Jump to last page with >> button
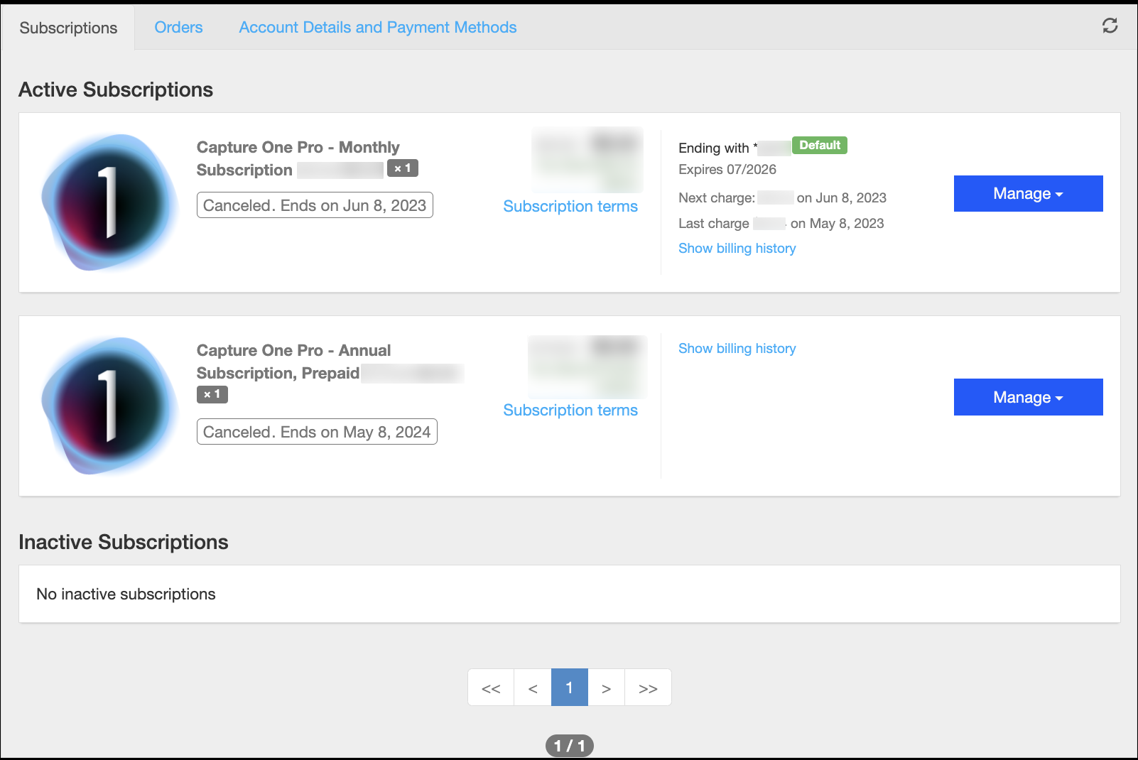Image resolution: width=1138 pixels, height=760 pixels. (x=648, y=688)
